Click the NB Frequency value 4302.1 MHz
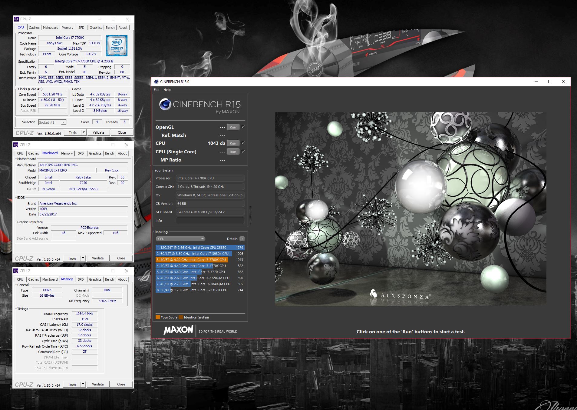The image size is (577, 410). point(107,301)
